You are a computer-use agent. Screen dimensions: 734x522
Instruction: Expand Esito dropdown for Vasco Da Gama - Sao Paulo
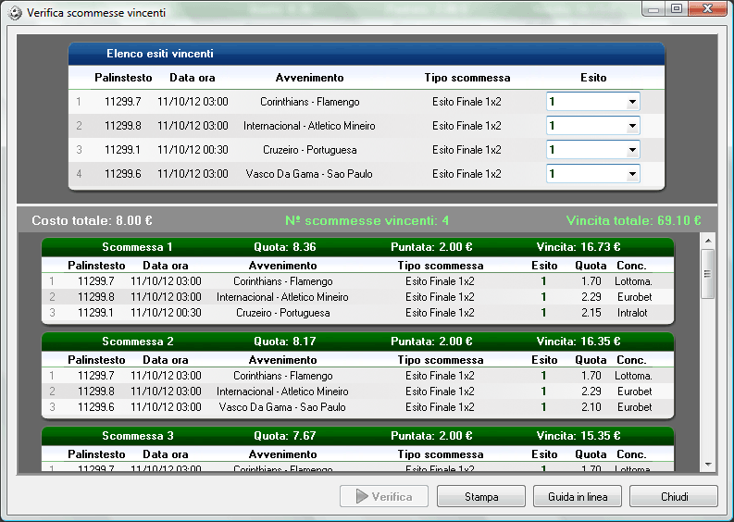(x=632, y=173)
